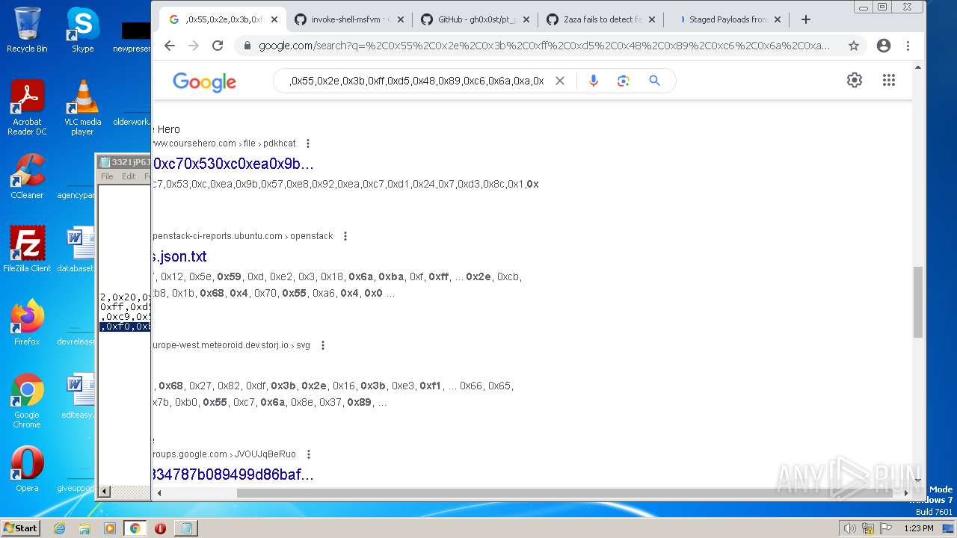Screen dimensions: 957x538
Task: Switch to the Staged Payloads tab
Action: tap(725, 19)
